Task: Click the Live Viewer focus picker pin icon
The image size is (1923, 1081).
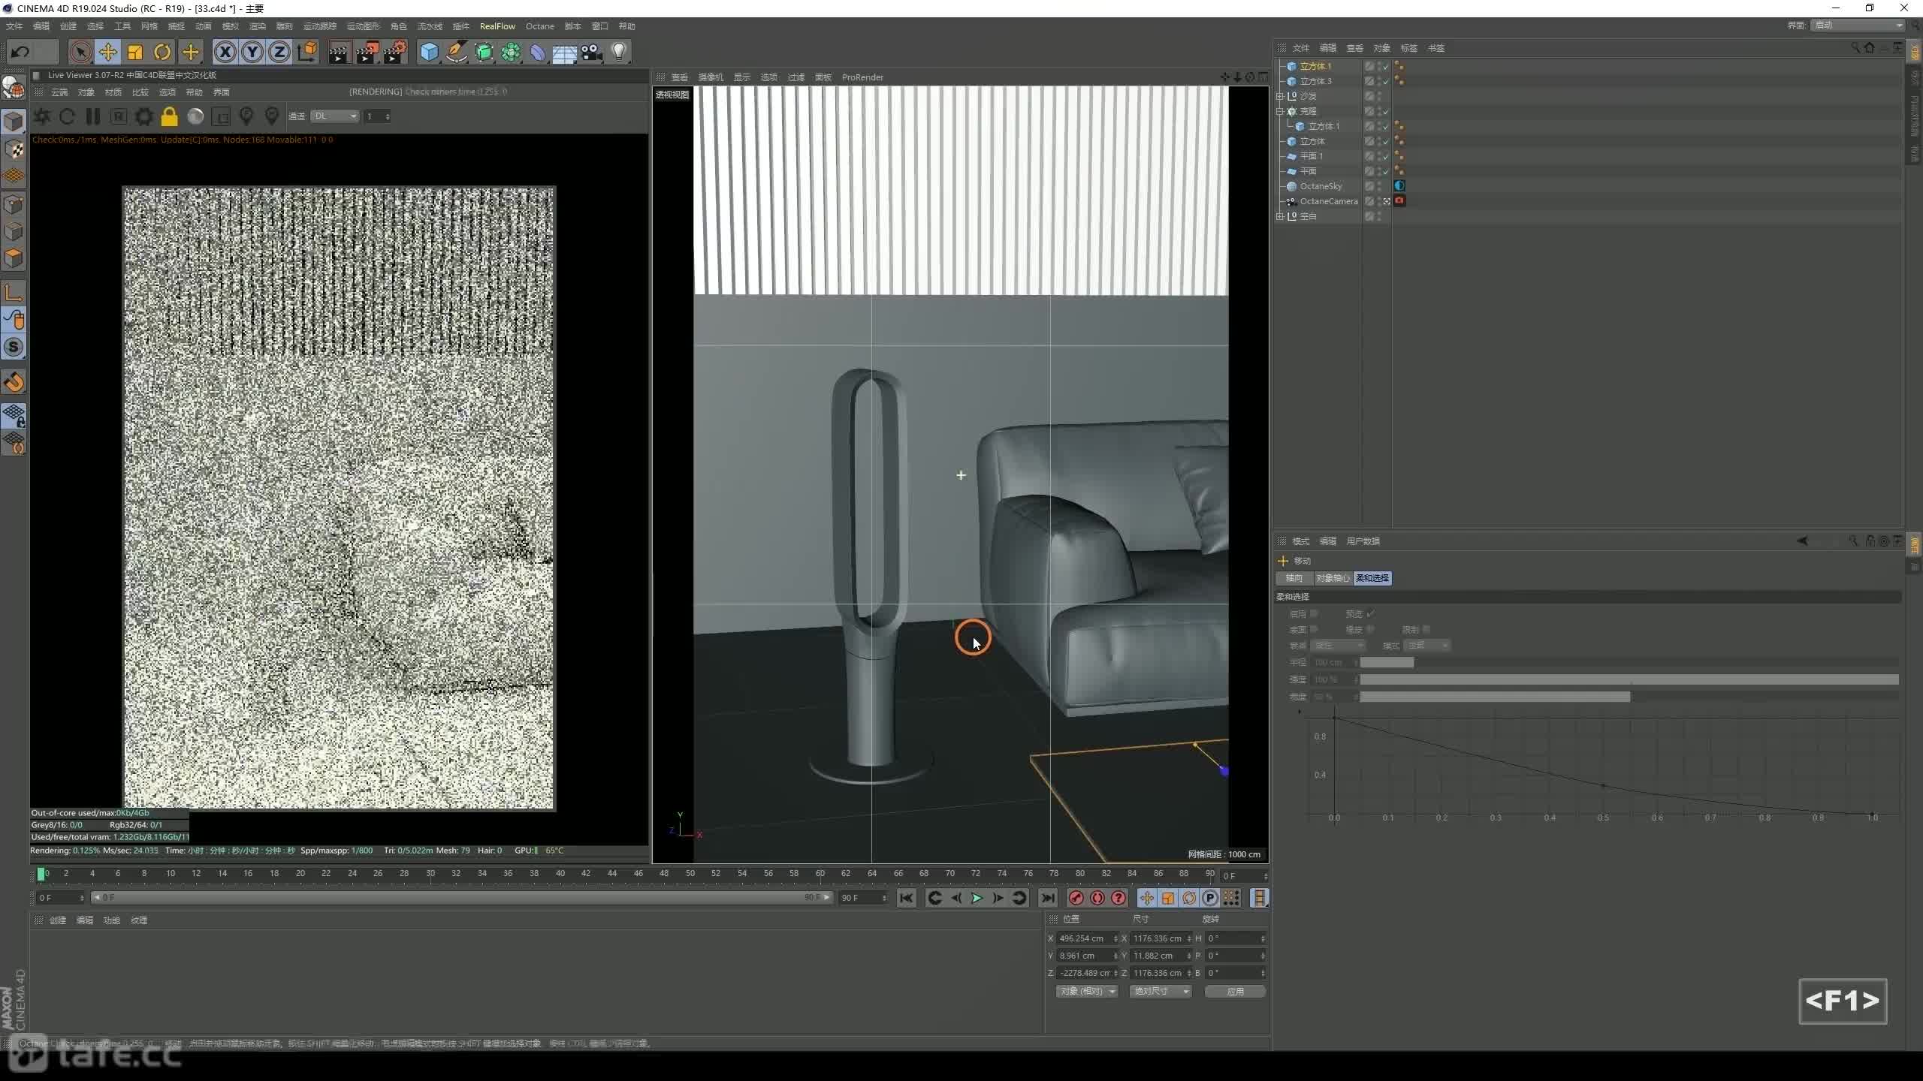Action: 246,116
